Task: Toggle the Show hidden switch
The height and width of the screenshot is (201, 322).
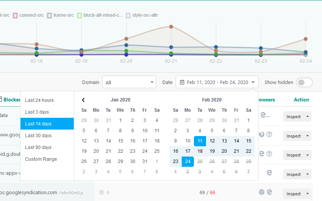Action: (304, 82)
